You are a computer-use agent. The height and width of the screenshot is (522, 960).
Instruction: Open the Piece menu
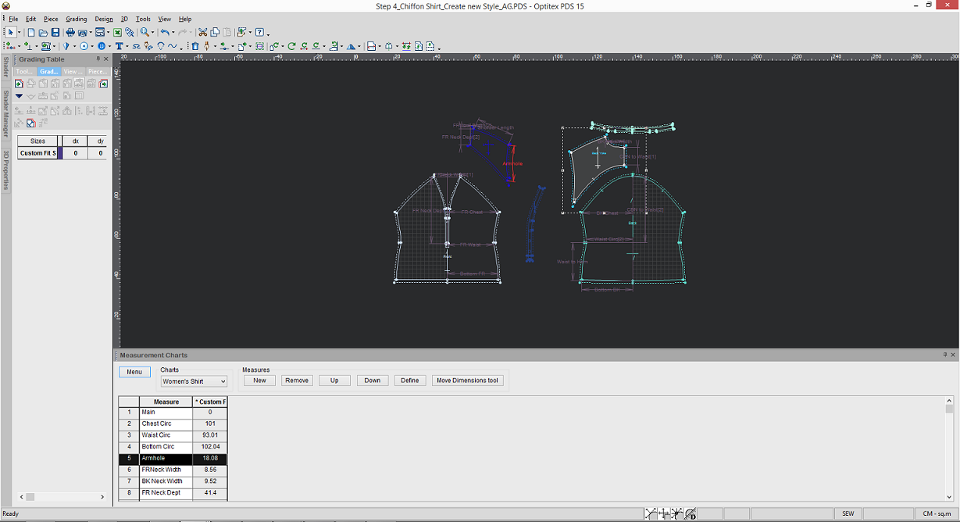(x=51, y=19)
